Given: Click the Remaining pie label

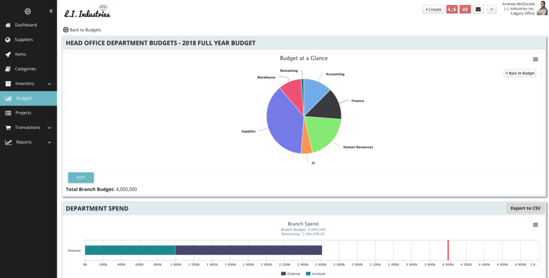Looking at the screenshot, I should [289, 70].
